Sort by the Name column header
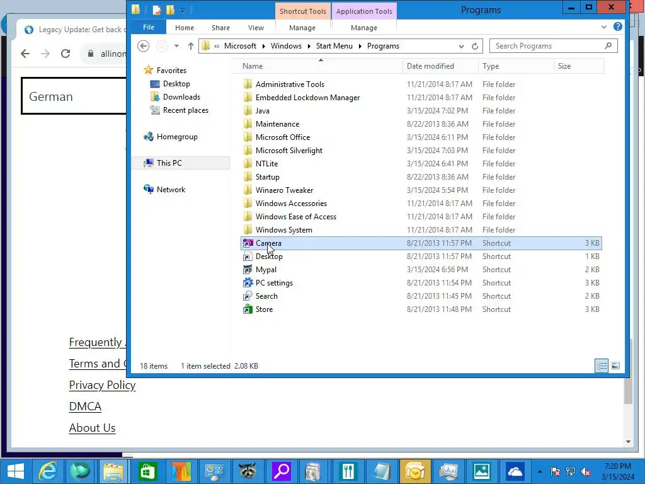645x484 pixels. click(x=321, y=66)
